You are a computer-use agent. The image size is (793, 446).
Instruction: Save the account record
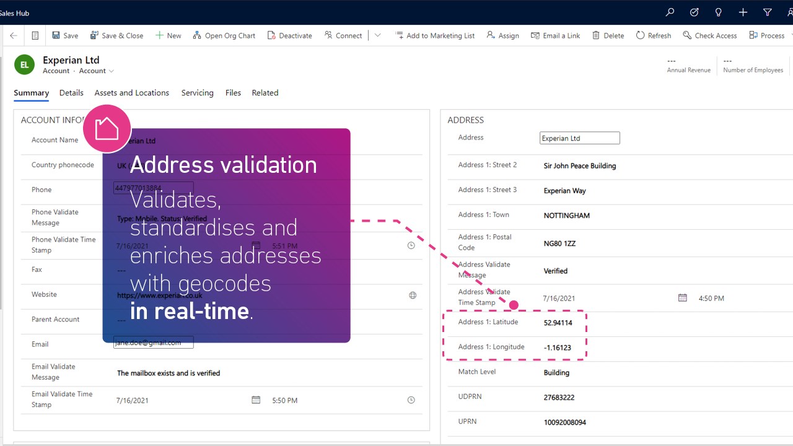65,35
